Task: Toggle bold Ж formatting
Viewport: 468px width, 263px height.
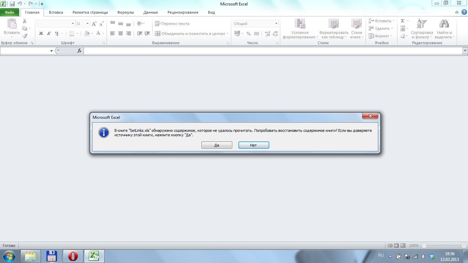Action: click(x=41, y=34)
